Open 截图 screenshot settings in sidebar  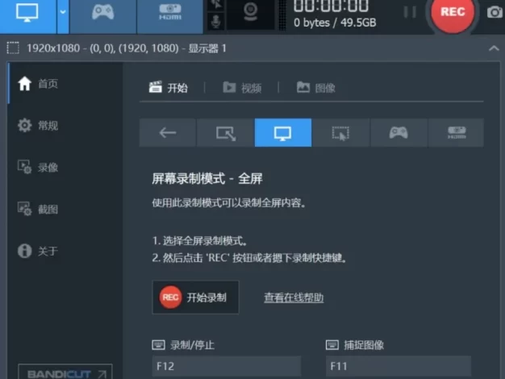point(38,209)
